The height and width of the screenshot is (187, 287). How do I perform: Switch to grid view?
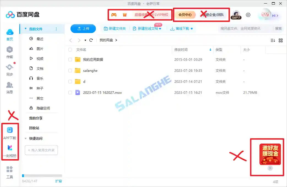(x=281, y=40)
